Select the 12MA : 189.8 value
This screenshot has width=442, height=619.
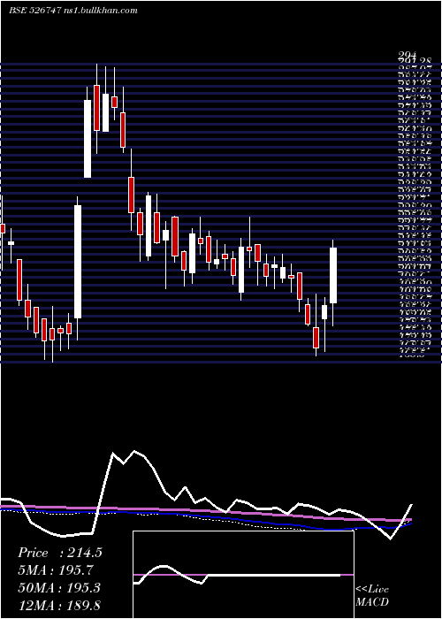click(x=59, y=606)
